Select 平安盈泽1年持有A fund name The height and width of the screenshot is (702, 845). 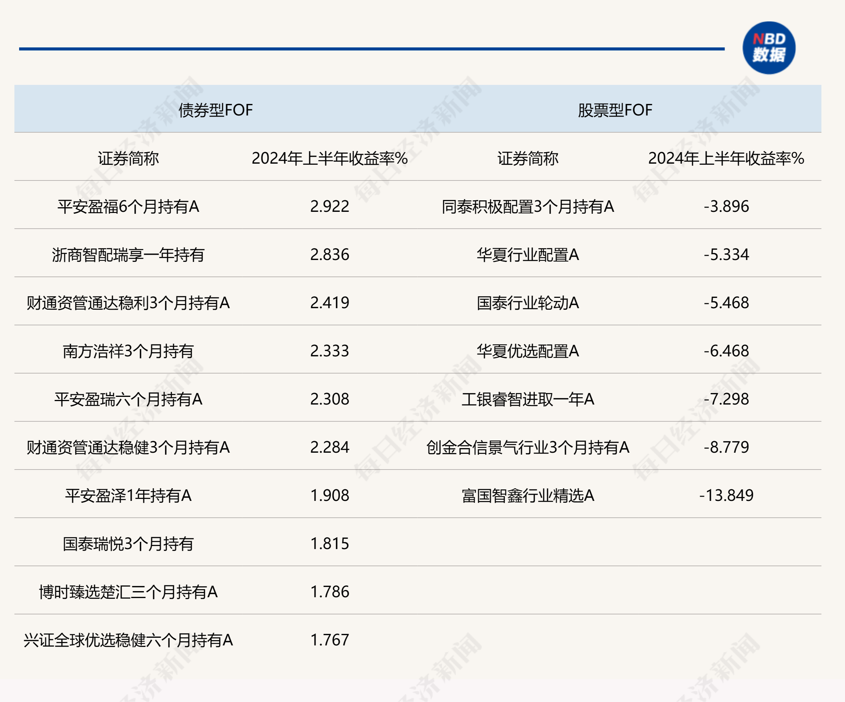pyautogui.click(x=128, y=495)
